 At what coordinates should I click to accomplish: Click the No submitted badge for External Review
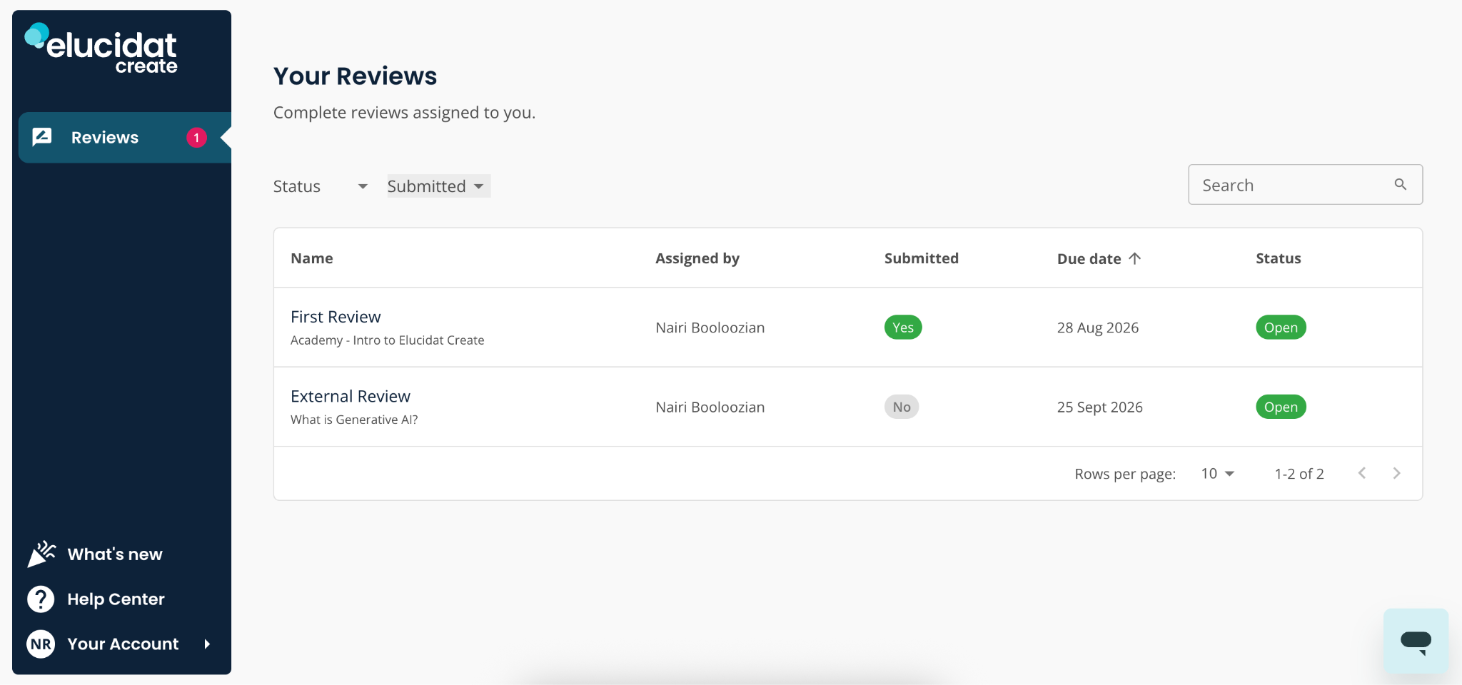click(x=902, y=407)
